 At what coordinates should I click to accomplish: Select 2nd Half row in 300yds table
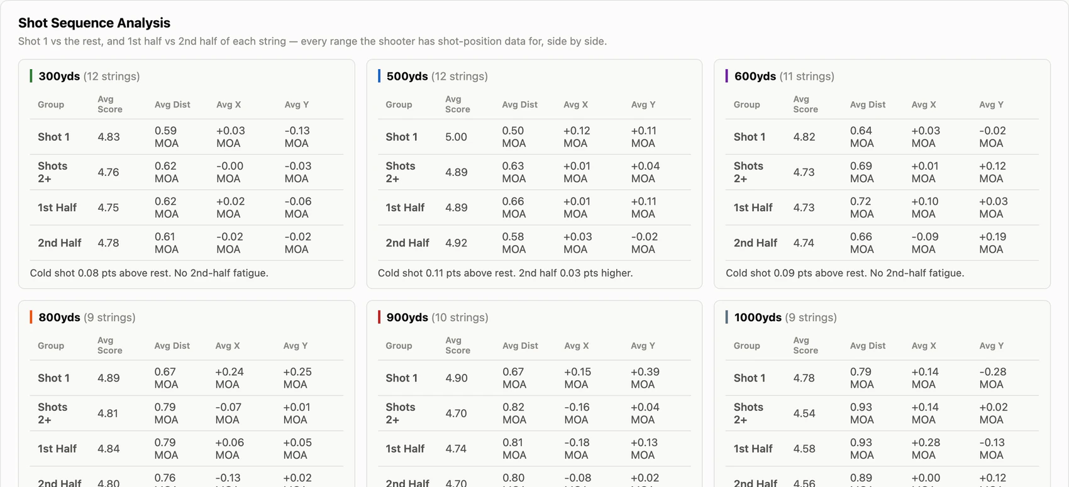pyautogui.click(x=187, y=243)
